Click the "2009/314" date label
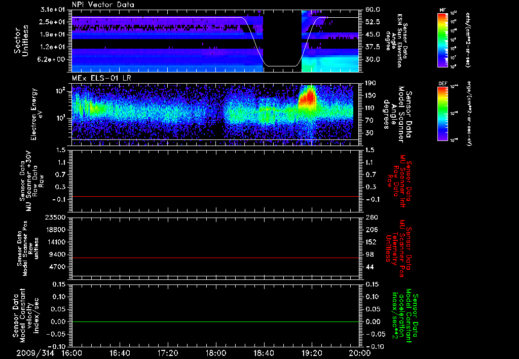This screenshot has width=519, height=359. point(35,353)
